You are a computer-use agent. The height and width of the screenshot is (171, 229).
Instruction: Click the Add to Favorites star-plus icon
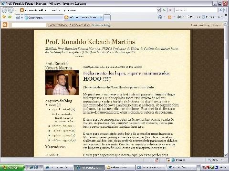(x=10, y=17)
